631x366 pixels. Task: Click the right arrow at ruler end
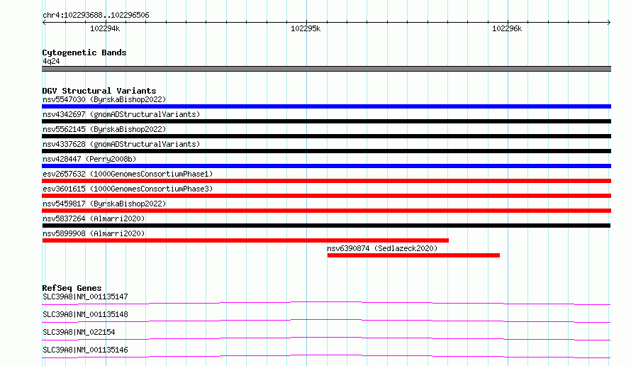(609, 22)
